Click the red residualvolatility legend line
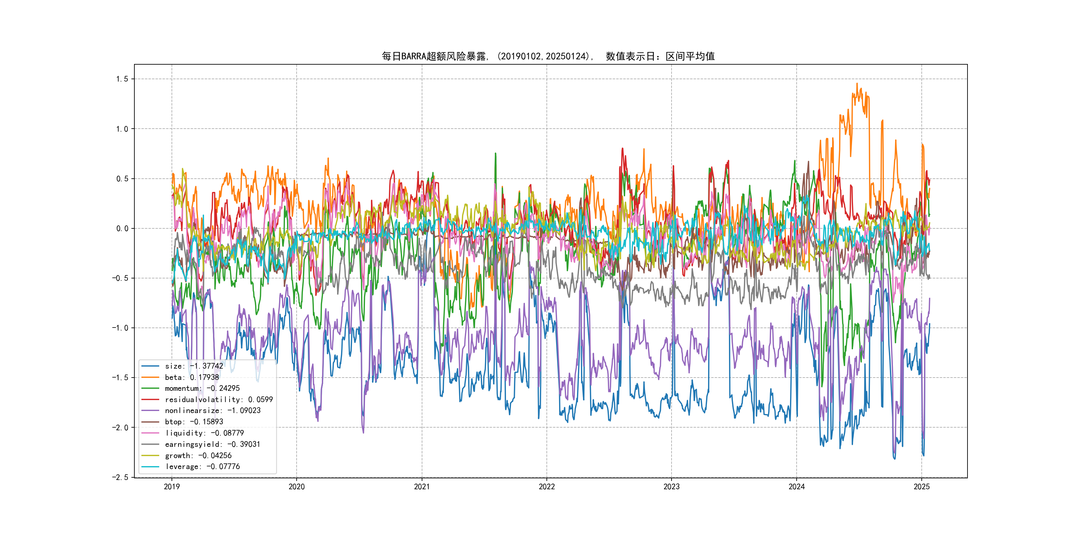This screenshot has width=1075, height=537. (x=150, y=399)
